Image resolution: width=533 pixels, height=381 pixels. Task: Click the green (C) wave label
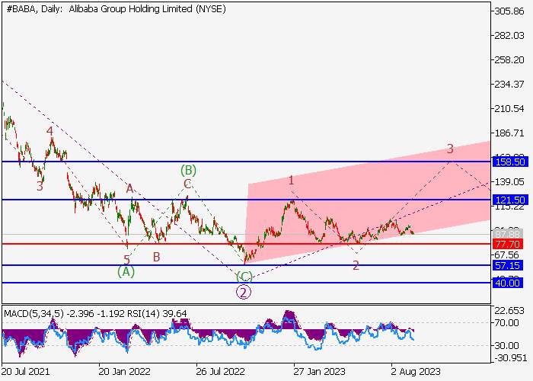pyautogui.click(x=244, y=277)
